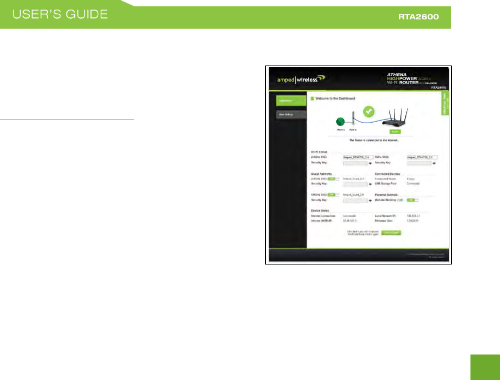Click the Firmware Date value

click(412, 220)
